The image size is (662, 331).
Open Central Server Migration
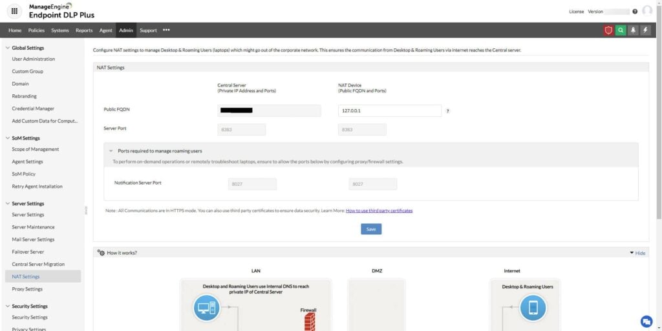38,265
